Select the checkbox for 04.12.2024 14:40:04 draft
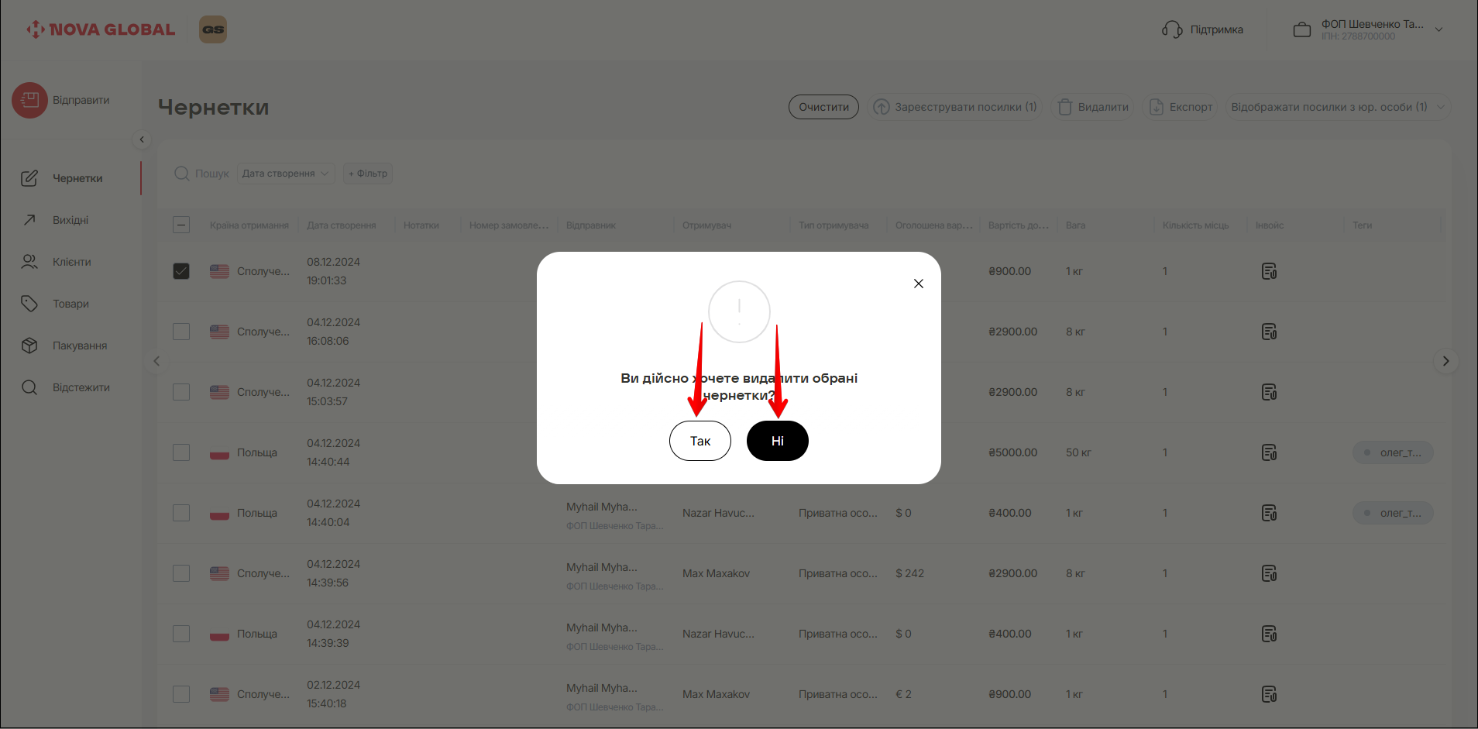Viewport: 1478px width, 729px height. [181, 513]
